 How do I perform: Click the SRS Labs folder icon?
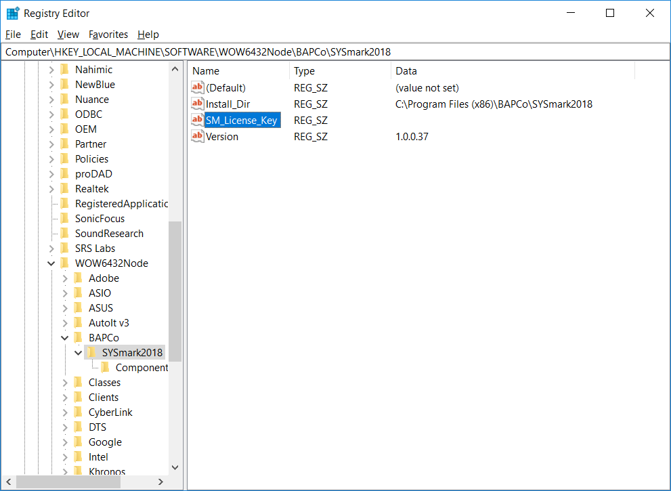click(x=64, y=249)
